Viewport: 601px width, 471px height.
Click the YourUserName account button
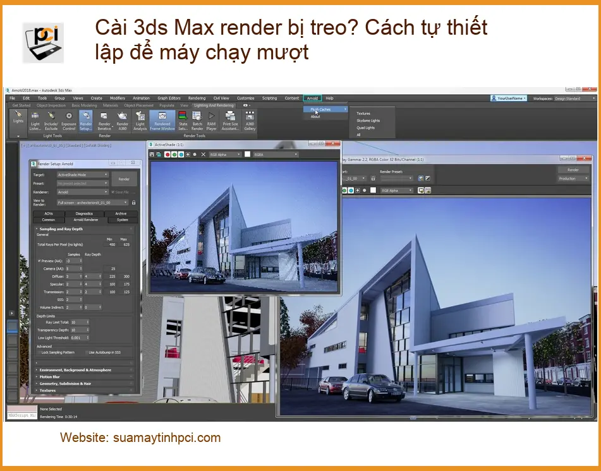click(x=509, y=98)
